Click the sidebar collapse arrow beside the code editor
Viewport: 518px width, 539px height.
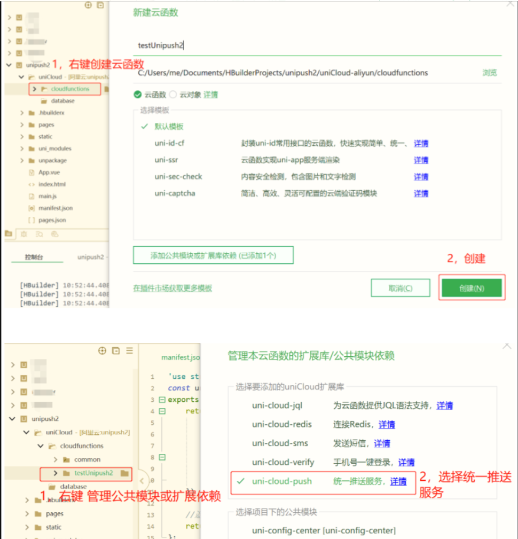coord(142,480)
